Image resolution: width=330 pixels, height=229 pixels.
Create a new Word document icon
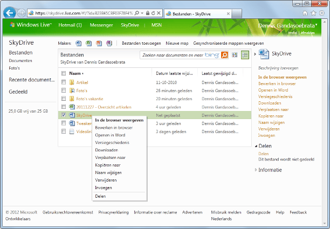coord(79,43)
